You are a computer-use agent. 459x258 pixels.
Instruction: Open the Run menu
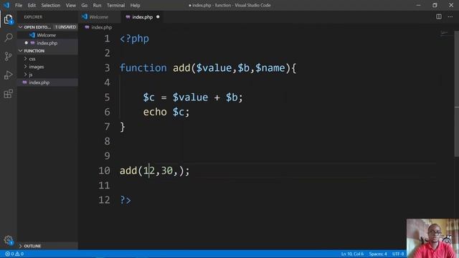[x=97, y=5]
